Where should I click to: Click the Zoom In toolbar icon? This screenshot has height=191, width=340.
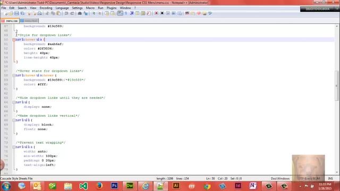pyautogui.click(x=93, y=13)
